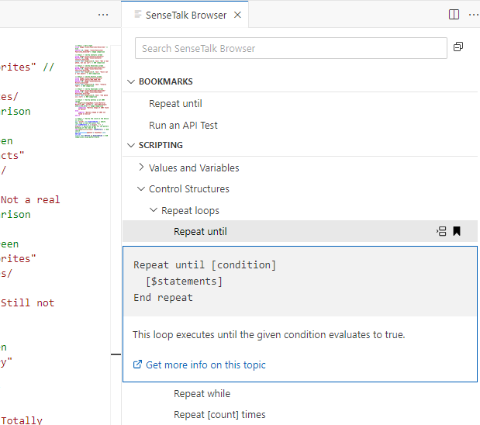Select the SenseTalk Browser tab
This screenshot has width=480, height=425.
click(x=185, y=15)
